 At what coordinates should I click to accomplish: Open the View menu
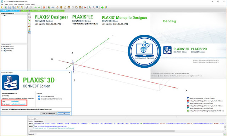[x=11, y=5]
